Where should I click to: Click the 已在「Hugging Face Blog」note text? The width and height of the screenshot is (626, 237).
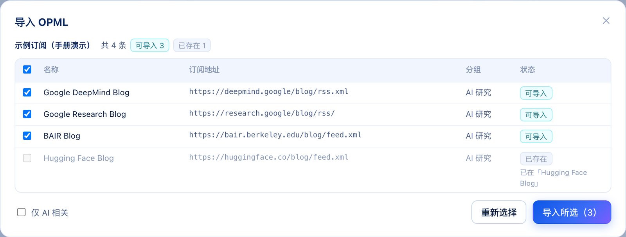click(554, 178)
